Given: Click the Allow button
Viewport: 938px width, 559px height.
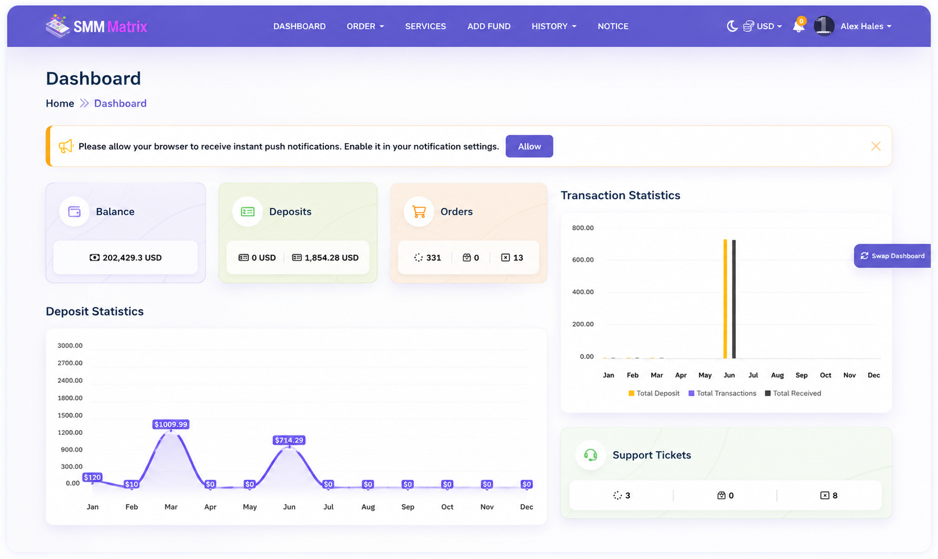Looking at the screenshot, I should 529,146.
